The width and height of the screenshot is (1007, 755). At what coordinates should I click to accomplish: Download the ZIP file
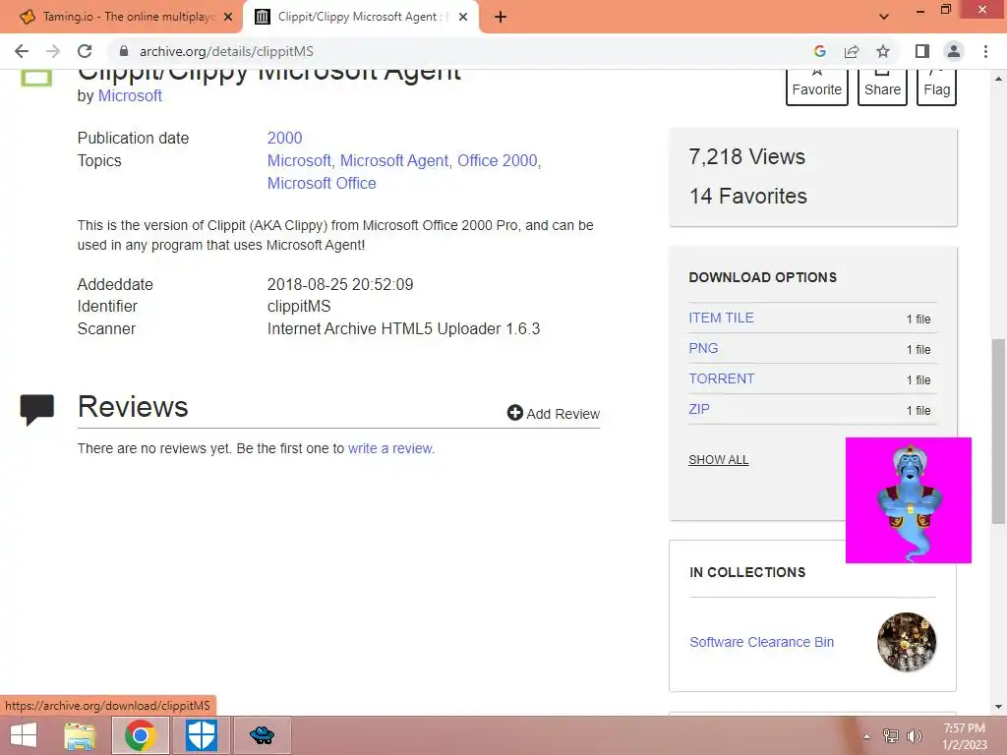pos(699,409)
